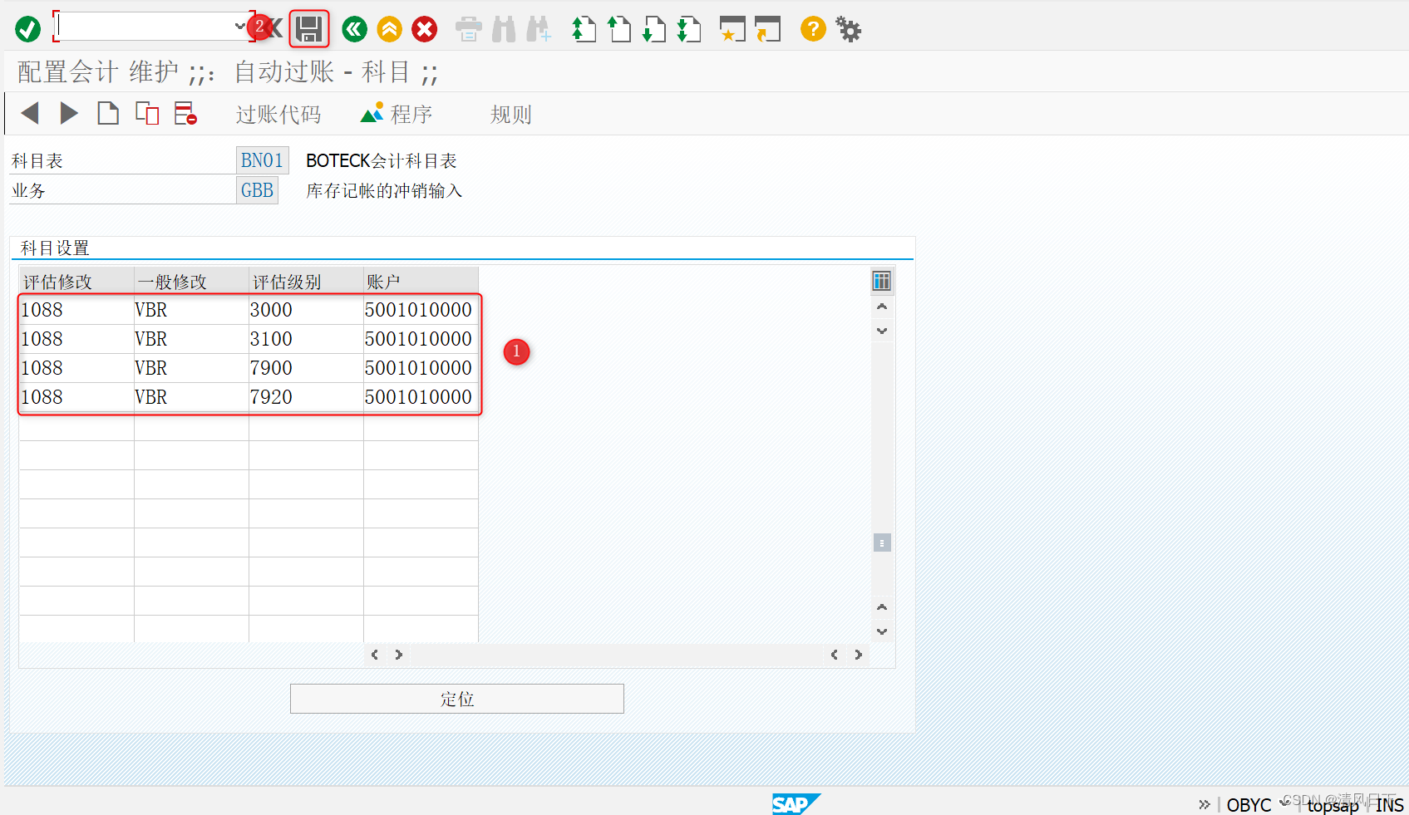Create new entries with the blank page icon

(108, 113)
